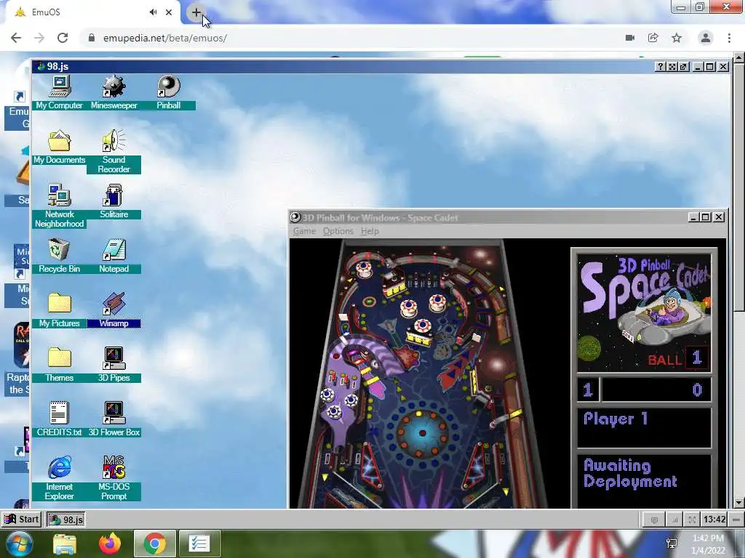Launch the 3D Flower Box icon
745x558 pixels.
pyautogui.click(x=114, y=419)
